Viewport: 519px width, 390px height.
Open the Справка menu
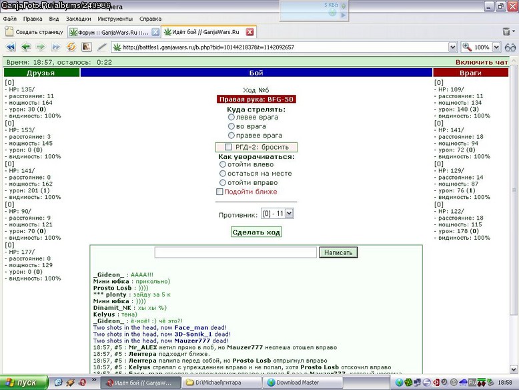150,19
